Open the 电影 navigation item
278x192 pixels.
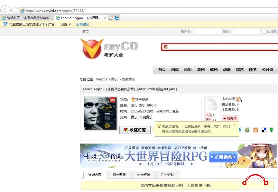[188, 70]
